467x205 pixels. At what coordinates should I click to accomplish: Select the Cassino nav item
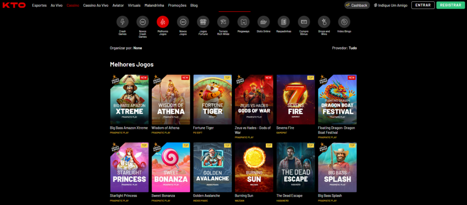coord(73,5)
